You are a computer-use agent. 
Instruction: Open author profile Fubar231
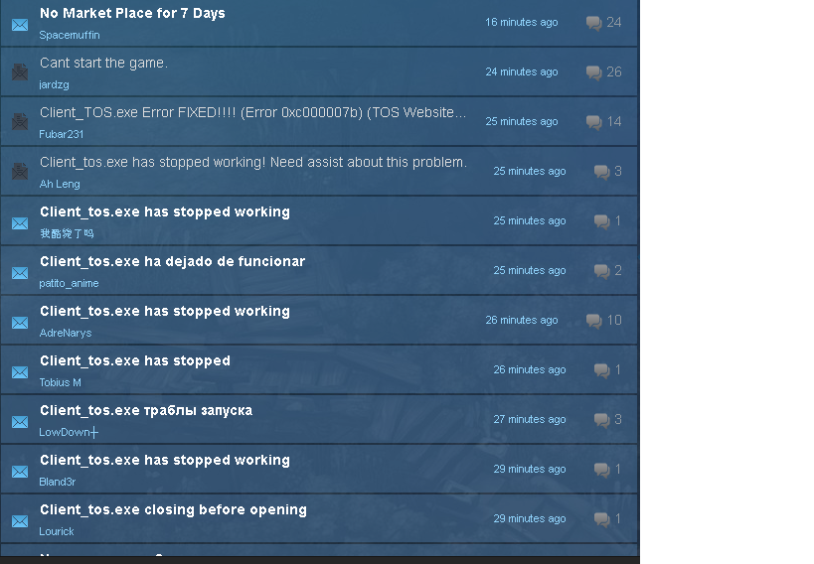(62, 134)
